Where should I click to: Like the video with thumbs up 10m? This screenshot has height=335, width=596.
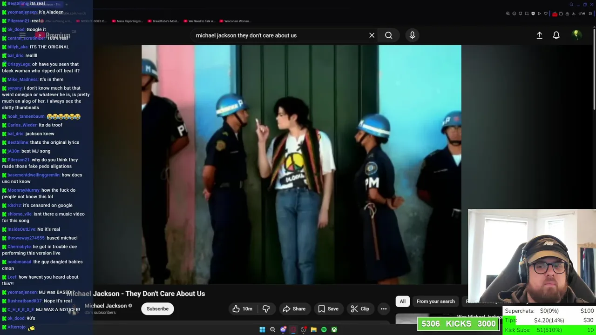[x=243, y=309]
